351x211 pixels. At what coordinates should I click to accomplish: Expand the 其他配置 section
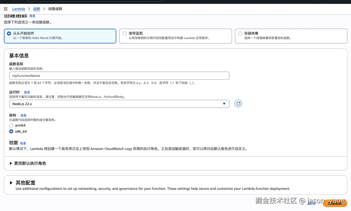pos(23,183)
